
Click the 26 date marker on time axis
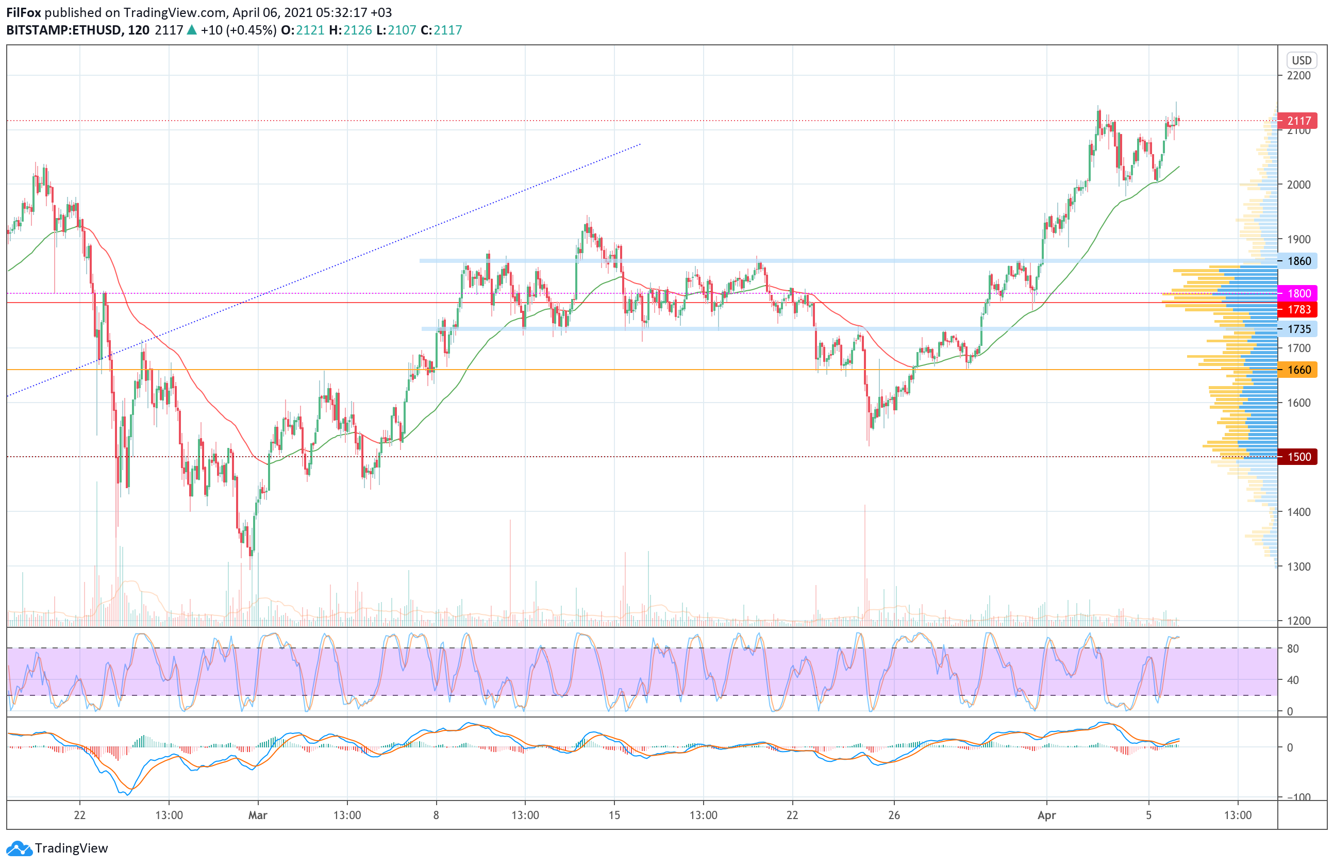tap(894, 815)
